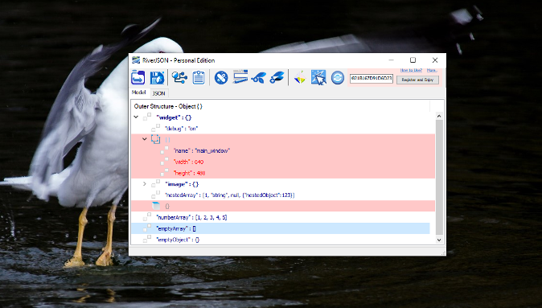Click the registration code input field
This screenshot has height=308, width=542.
pos(372,79)
